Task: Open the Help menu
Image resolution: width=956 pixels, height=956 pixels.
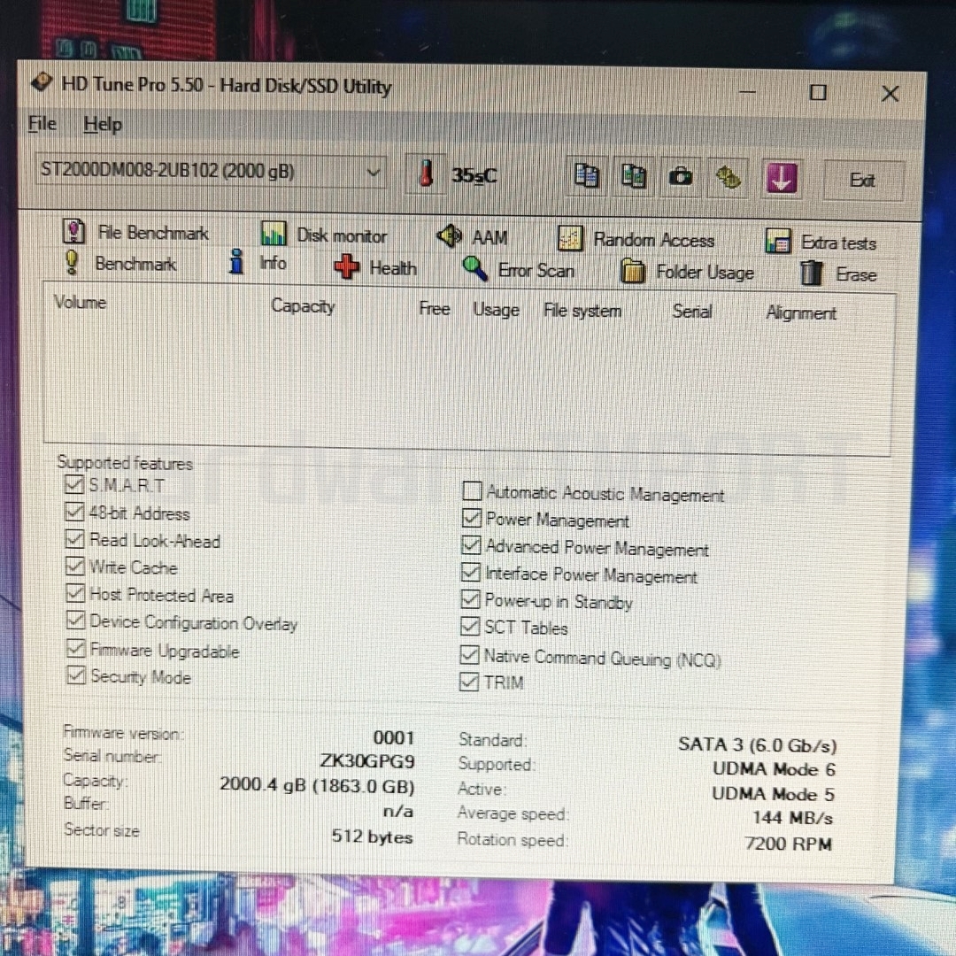Action: click(103, 125)
